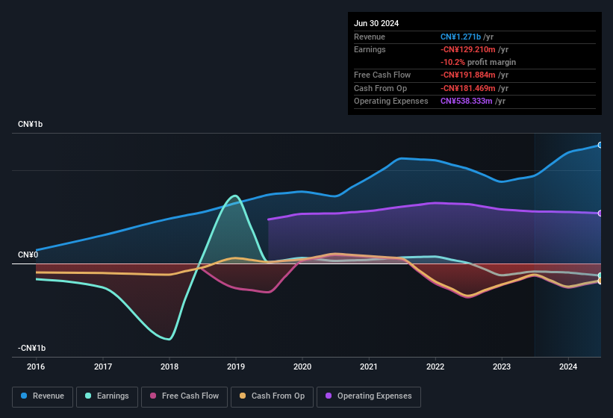
Task: Select the 2021 x-axis label
Action: [369, 366]
